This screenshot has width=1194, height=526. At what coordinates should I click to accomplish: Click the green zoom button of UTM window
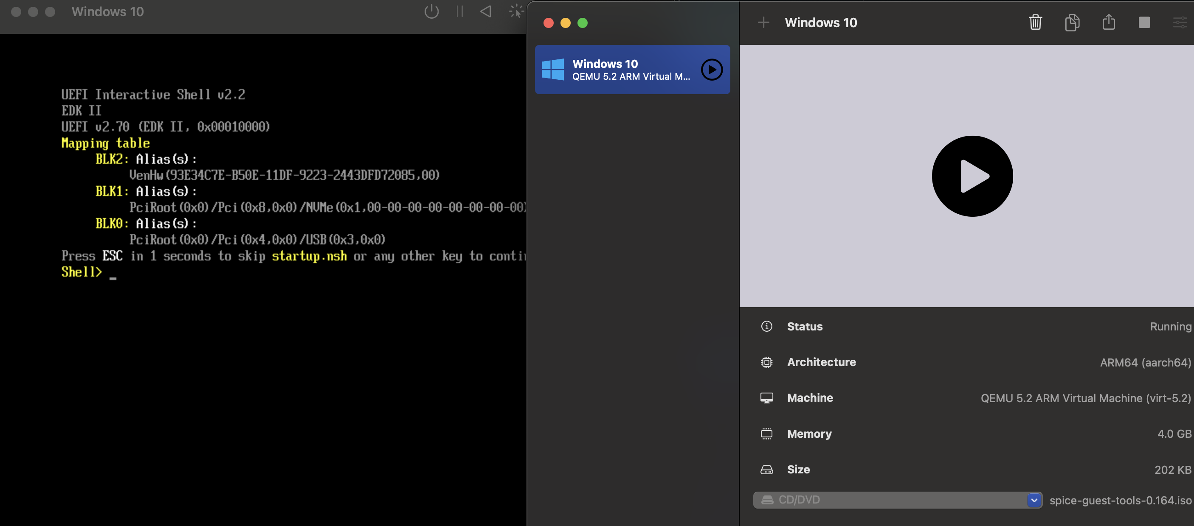coord(582,23)
